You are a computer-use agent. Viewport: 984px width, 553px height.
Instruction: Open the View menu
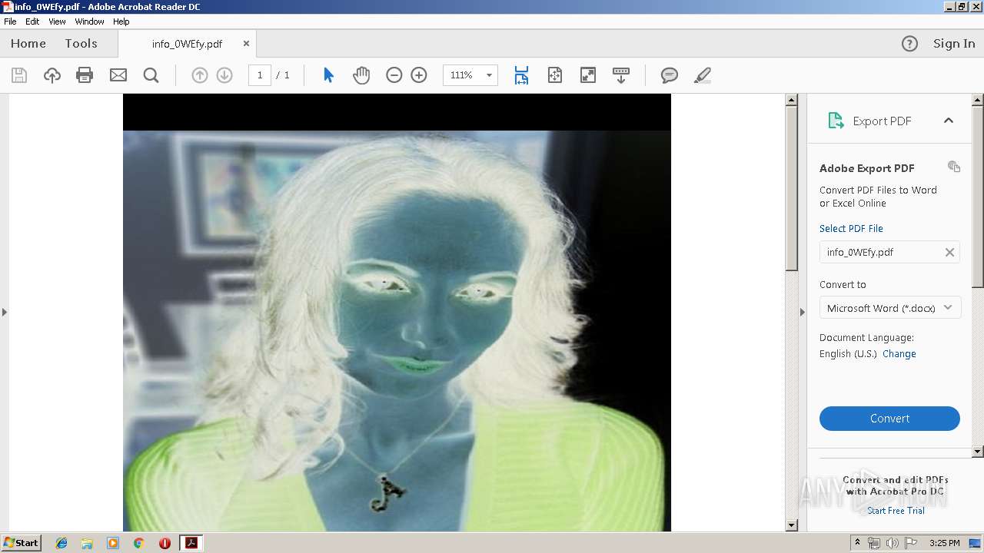(57, 22)
